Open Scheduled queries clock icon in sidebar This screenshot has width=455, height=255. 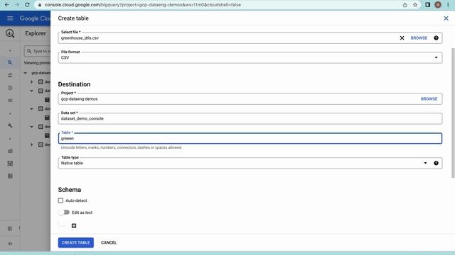(x=10, y=88)
